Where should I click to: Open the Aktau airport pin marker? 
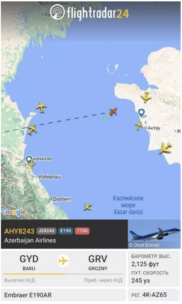click(142, 113)
